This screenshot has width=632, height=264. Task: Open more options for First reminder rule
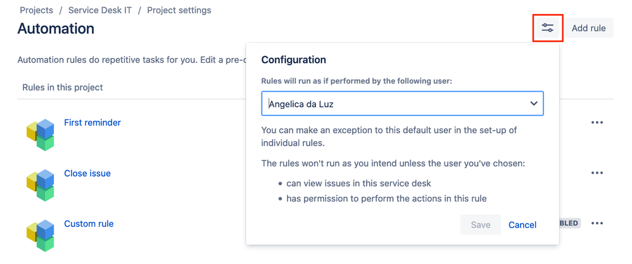pyautogui.click(x=597, y=123)
